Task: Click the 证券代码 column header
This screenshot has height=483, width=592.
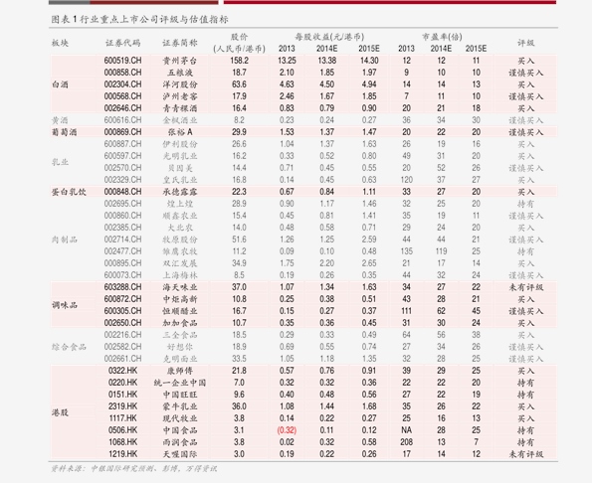Action: coord(122,43)
